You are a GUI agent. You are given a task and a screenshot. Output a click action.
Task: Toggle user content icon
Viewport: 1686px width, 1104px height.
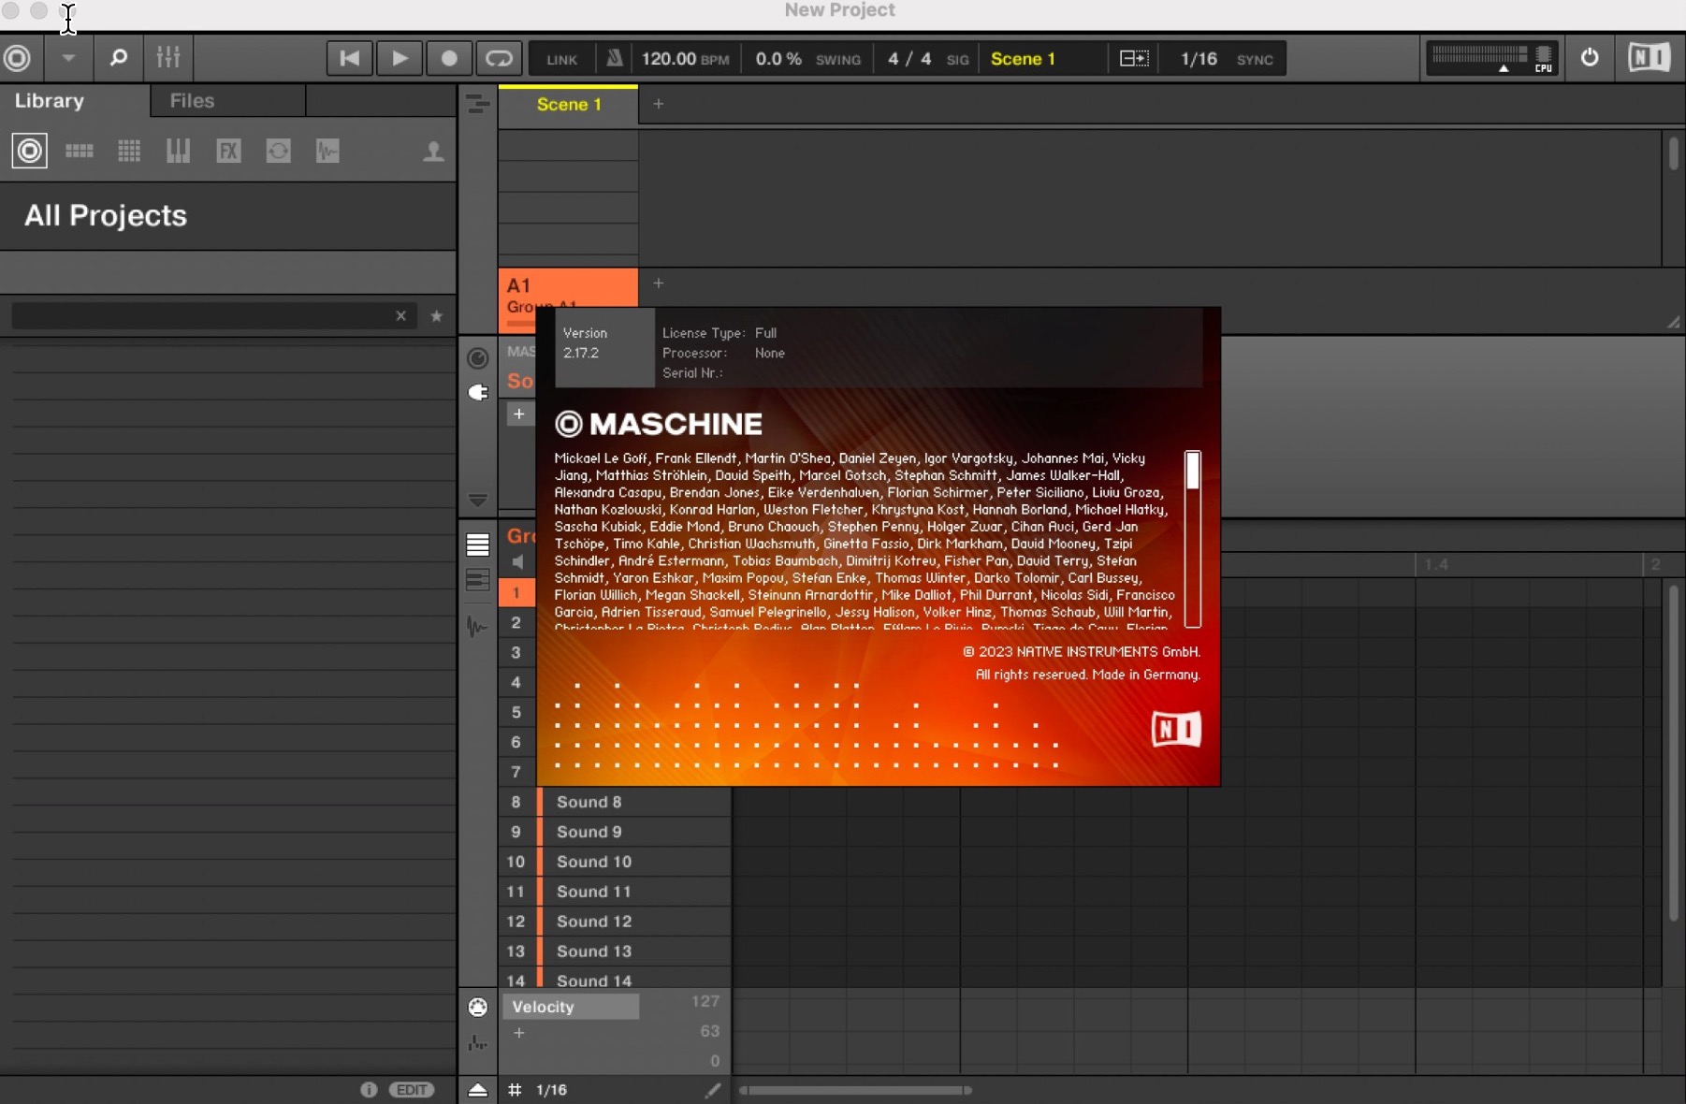pyautogui.click(x=432, y=151)
